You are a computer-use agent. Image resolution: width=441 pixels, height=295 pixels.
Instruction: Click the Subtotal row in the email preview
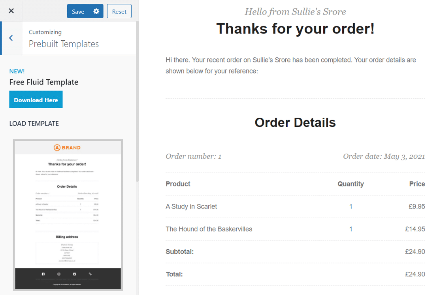pyautogui.click(x=295, y=252)
